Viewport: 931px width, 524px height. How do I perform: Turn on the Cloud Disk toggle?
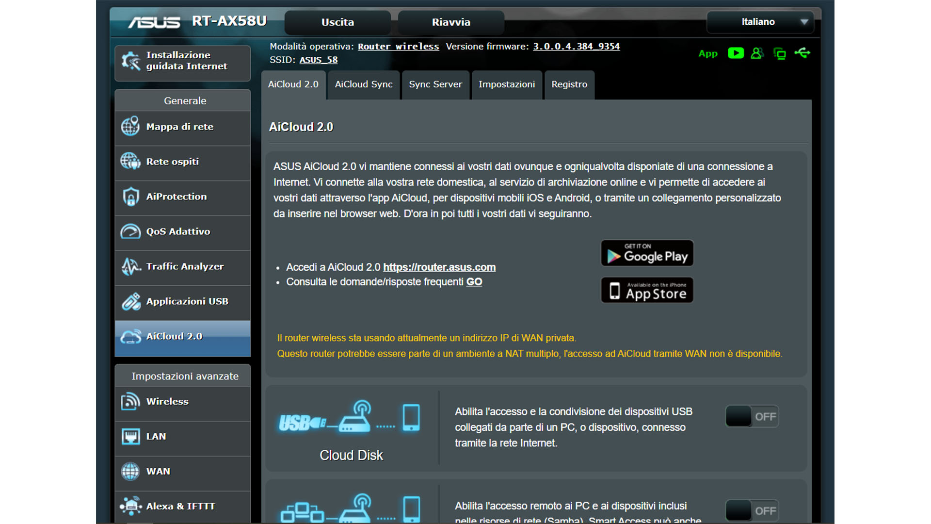pyautogui.click(x=752, y=416)
